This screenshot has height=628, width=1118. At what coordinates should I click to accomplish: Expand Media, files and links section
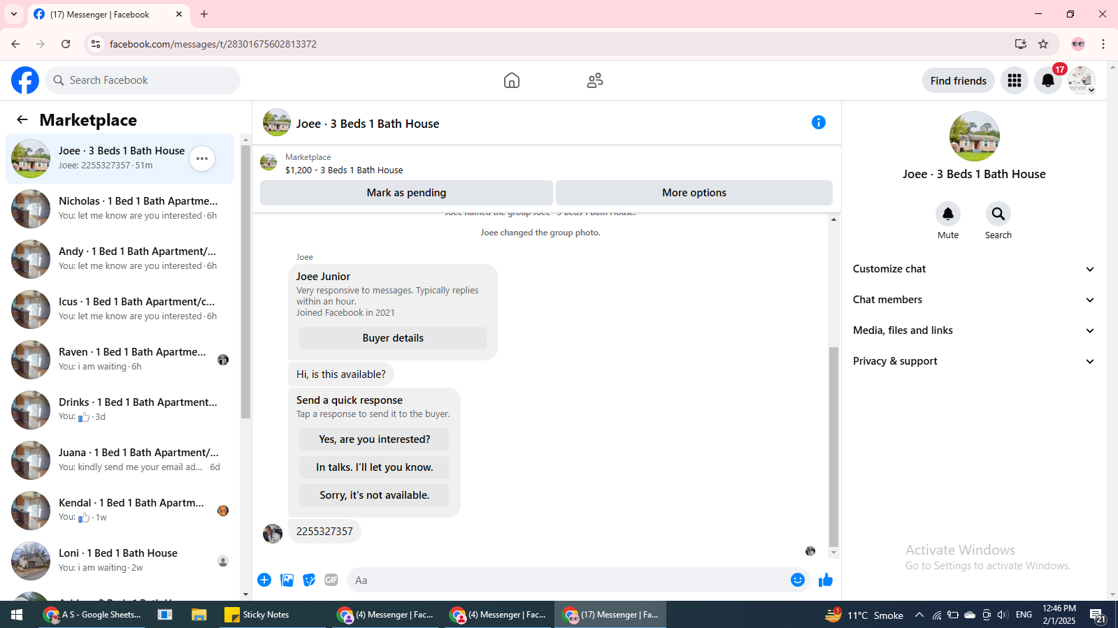(974, 330)
